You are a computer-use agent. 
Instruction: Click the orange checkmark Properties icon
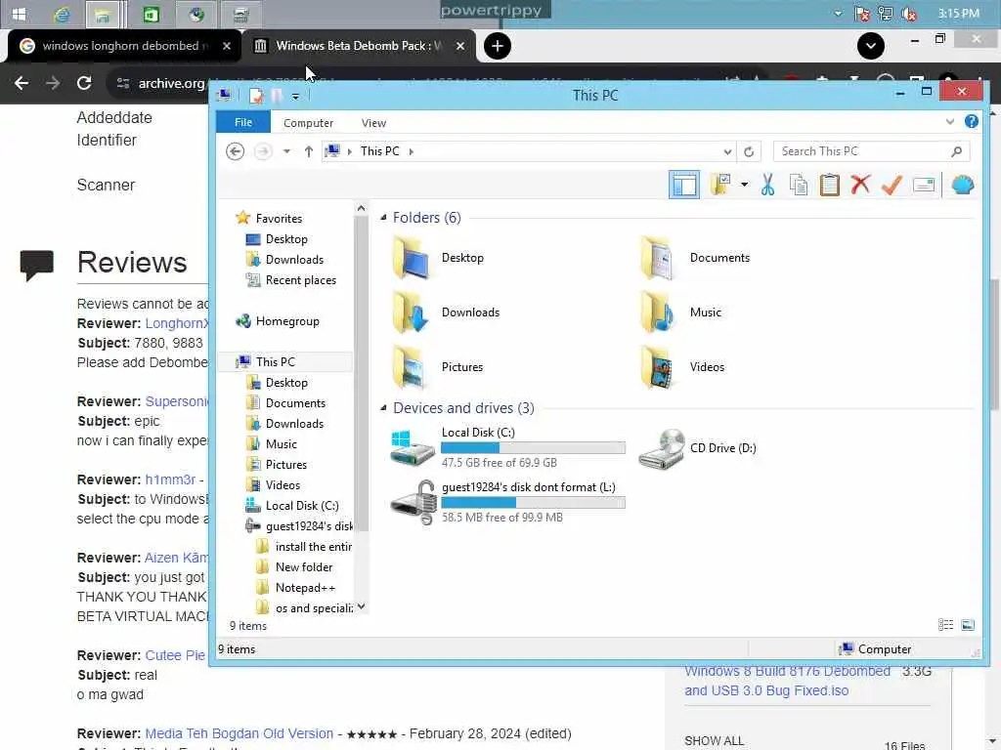click(892, 185)
